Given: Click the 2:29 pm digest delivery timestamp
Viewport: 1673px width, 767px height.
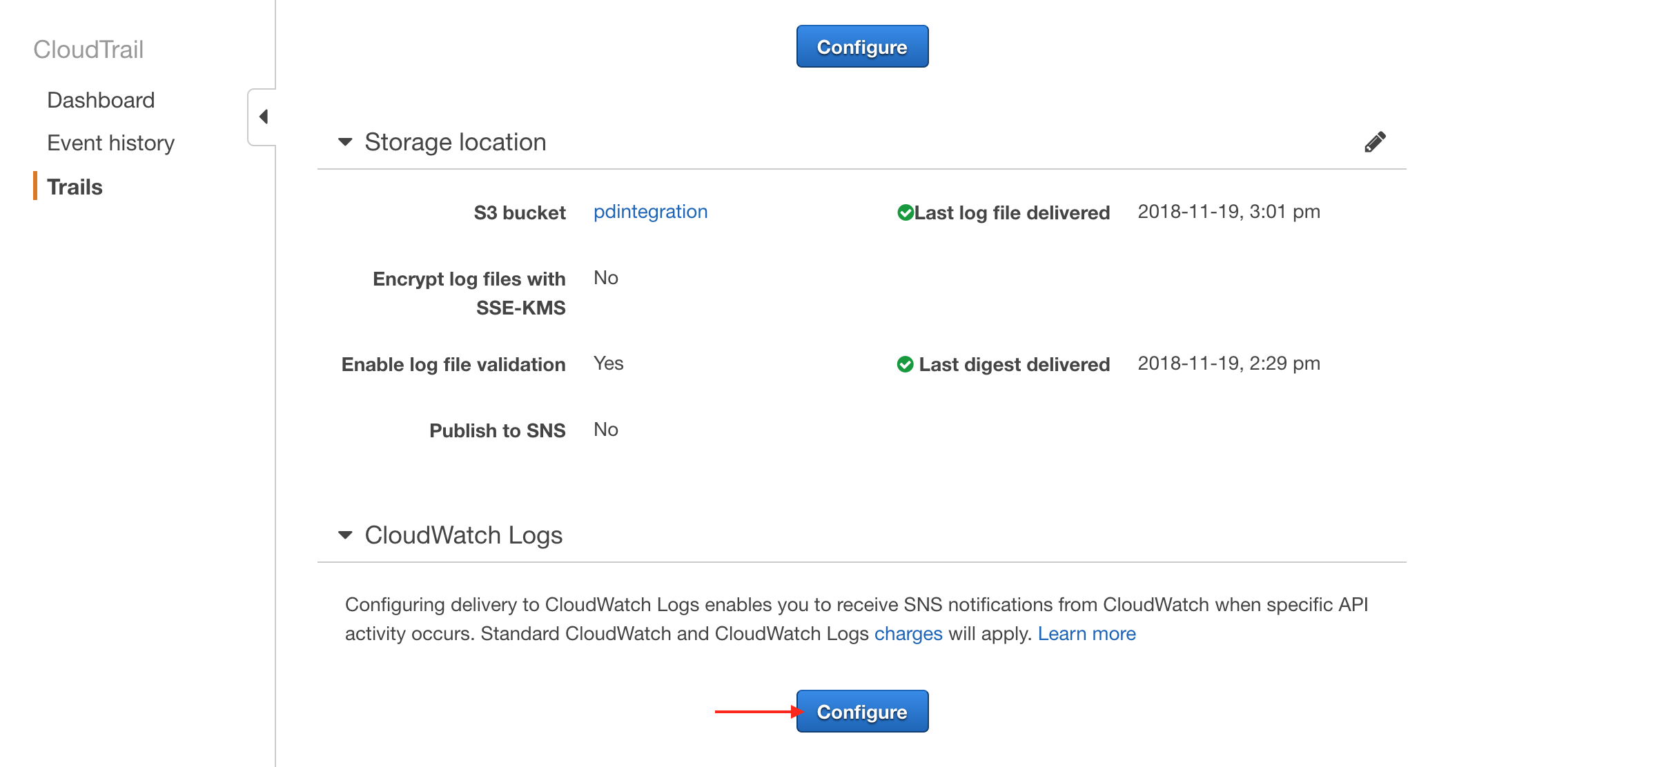Looking at the screenshot, I should pyautogui.click(x=1229, y=363).
